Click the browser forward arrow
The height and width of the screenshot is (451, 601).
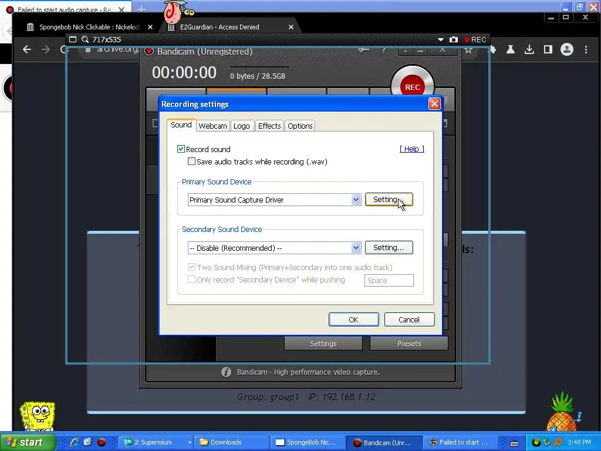coord(46,49)
